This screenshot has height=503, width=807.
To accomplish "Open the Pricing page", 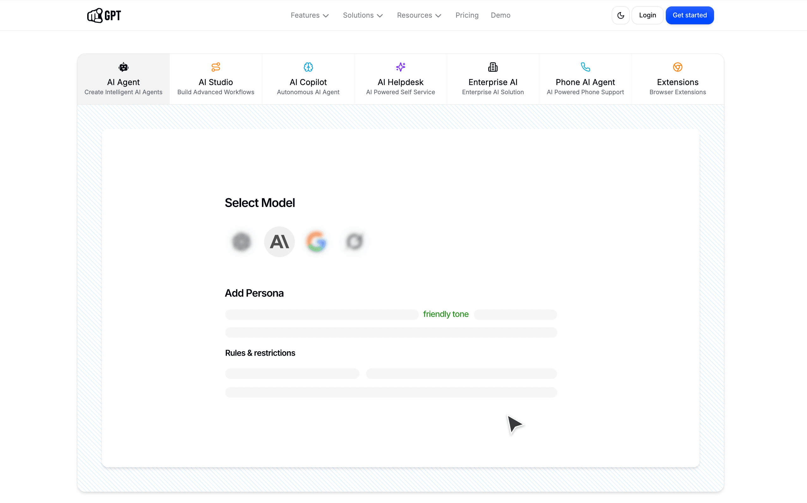I will point(467,15).
